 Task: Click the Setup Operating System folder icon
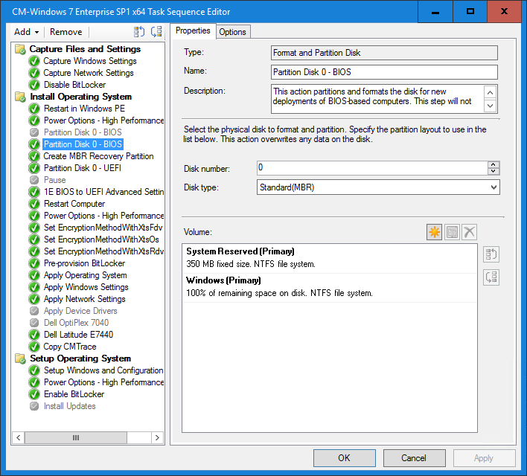(21, 358)
